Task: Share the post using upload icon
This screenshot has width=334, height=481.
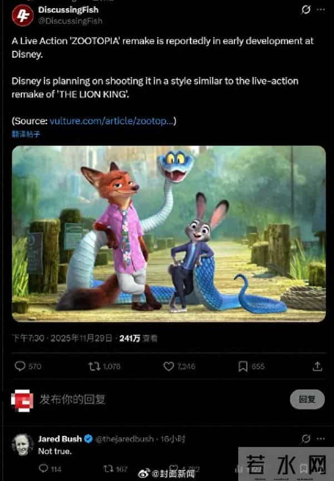Action: click(317, 366)
